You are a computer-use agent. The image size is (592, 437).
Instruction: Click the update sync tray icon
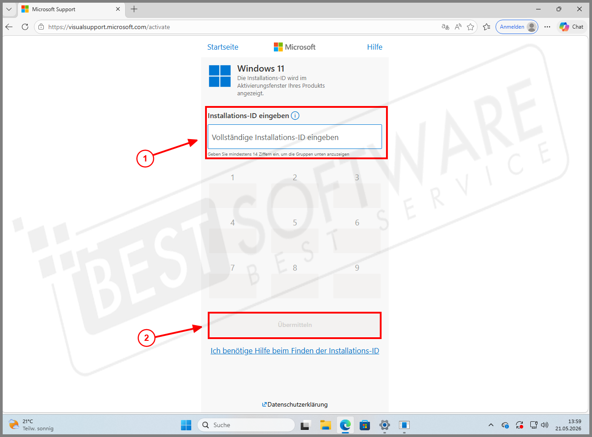coord(520,425)
